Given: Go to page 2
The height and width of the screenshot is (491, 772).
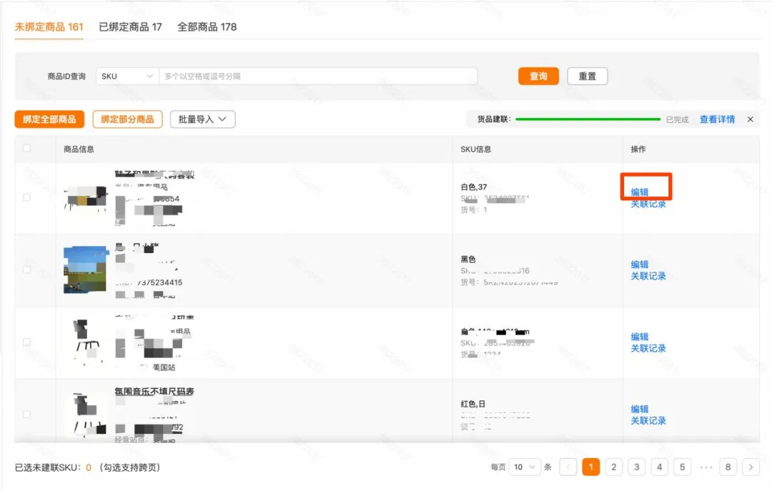Looking at the screenshot, I should pyautogui.click(x=613, y=467).
